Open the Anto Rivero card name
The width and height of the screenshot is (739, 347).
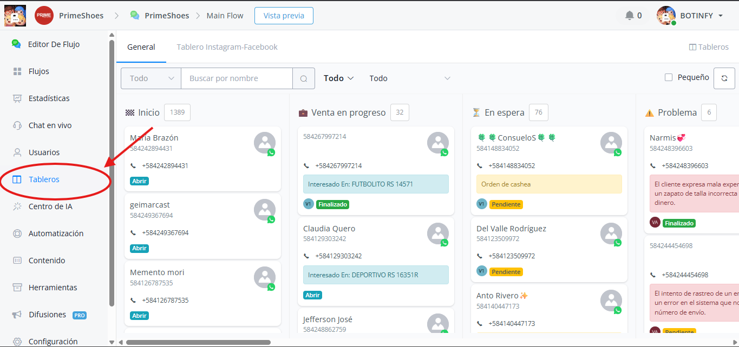click(x=502, y=296)
